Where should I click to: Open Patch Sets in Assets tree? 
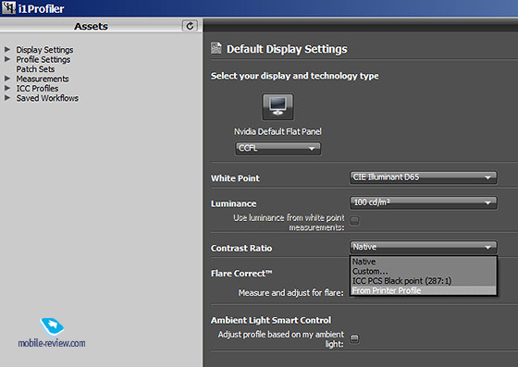pyautogui.click(x=35, y=69)
